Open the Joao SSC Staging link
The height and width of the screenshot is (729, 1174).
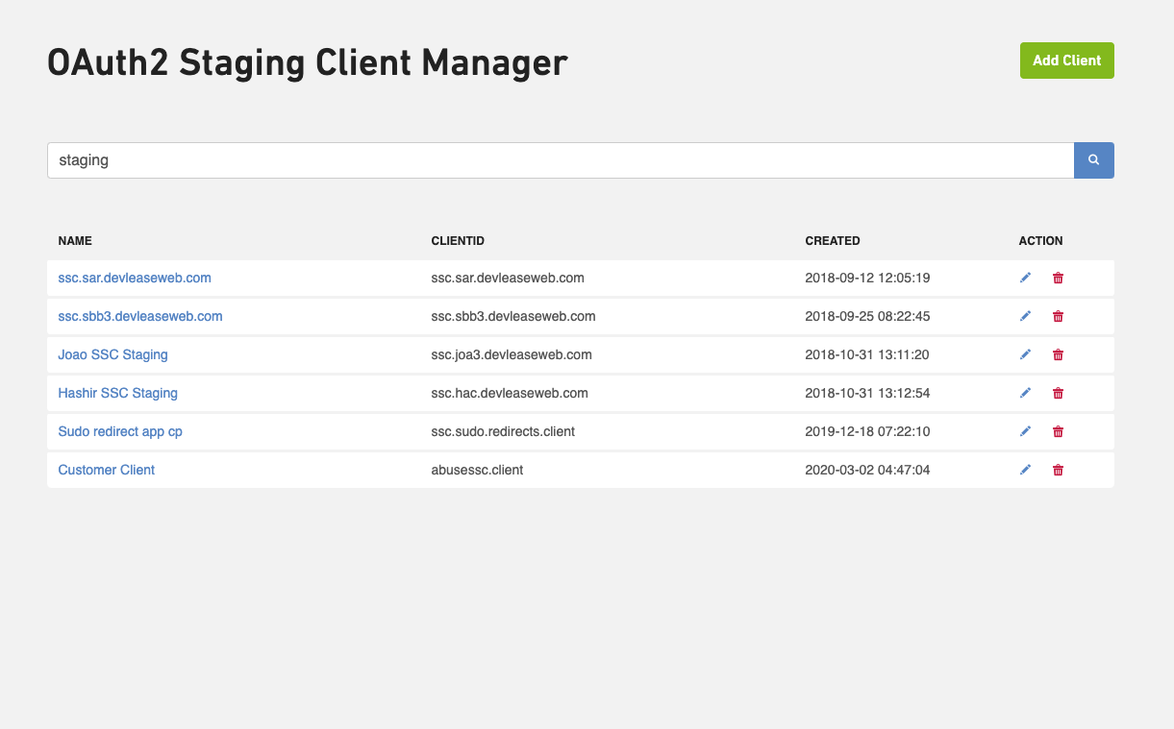[112, 354]
